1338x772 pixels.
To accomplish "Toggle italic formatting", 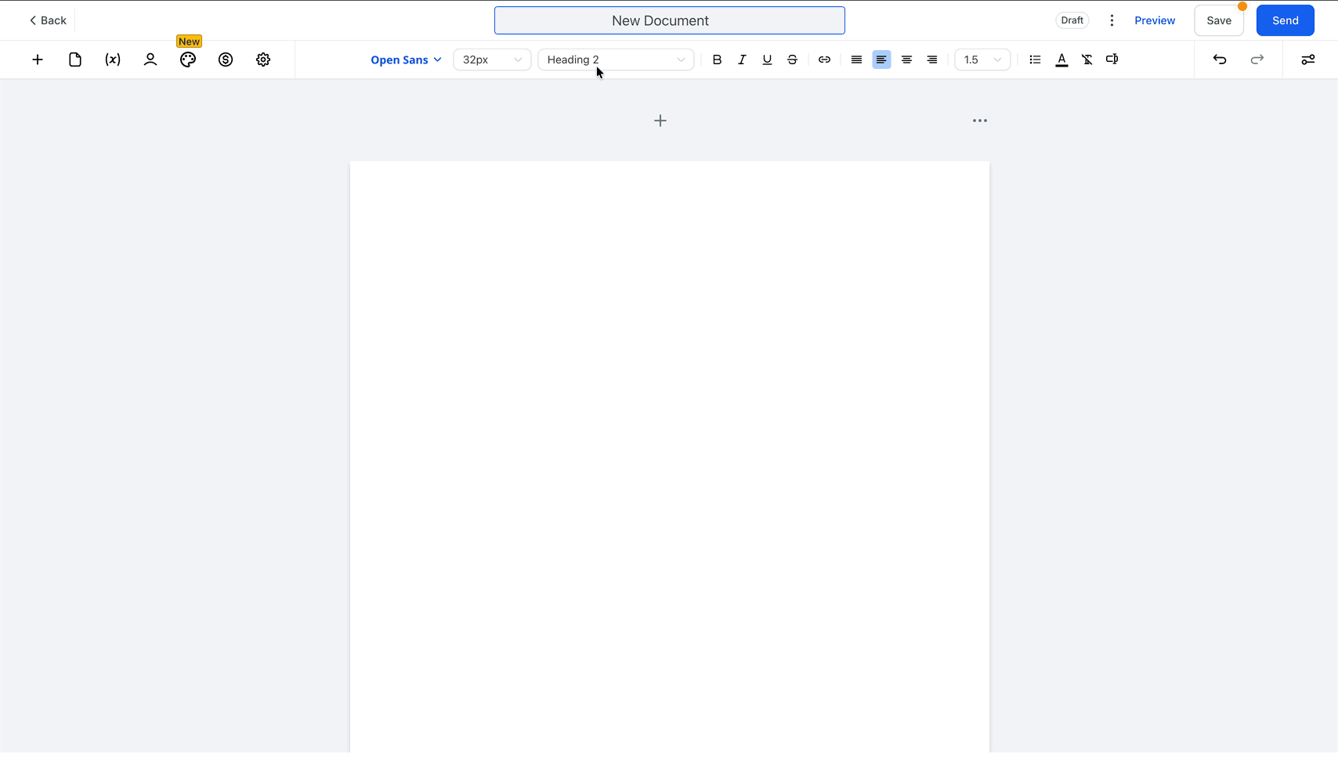I will [x=742, y=60].
